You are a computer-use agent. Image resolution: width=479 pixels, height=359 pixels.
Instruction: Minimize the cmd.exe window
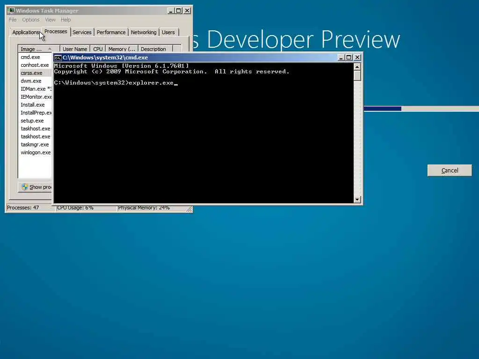point(341,57)
